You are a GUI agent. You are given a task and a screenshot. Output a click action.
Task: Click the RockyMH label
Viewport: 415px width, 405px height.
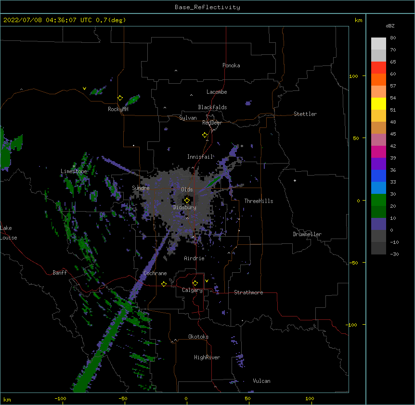118,109
